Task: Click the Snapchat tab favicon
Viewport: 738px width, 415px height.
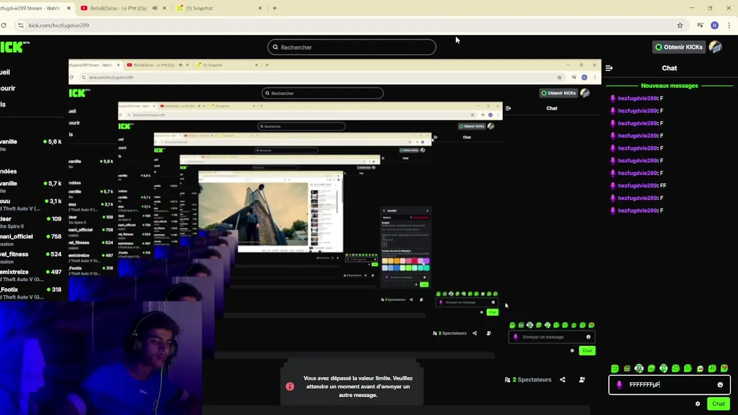Action: point(180,8)
